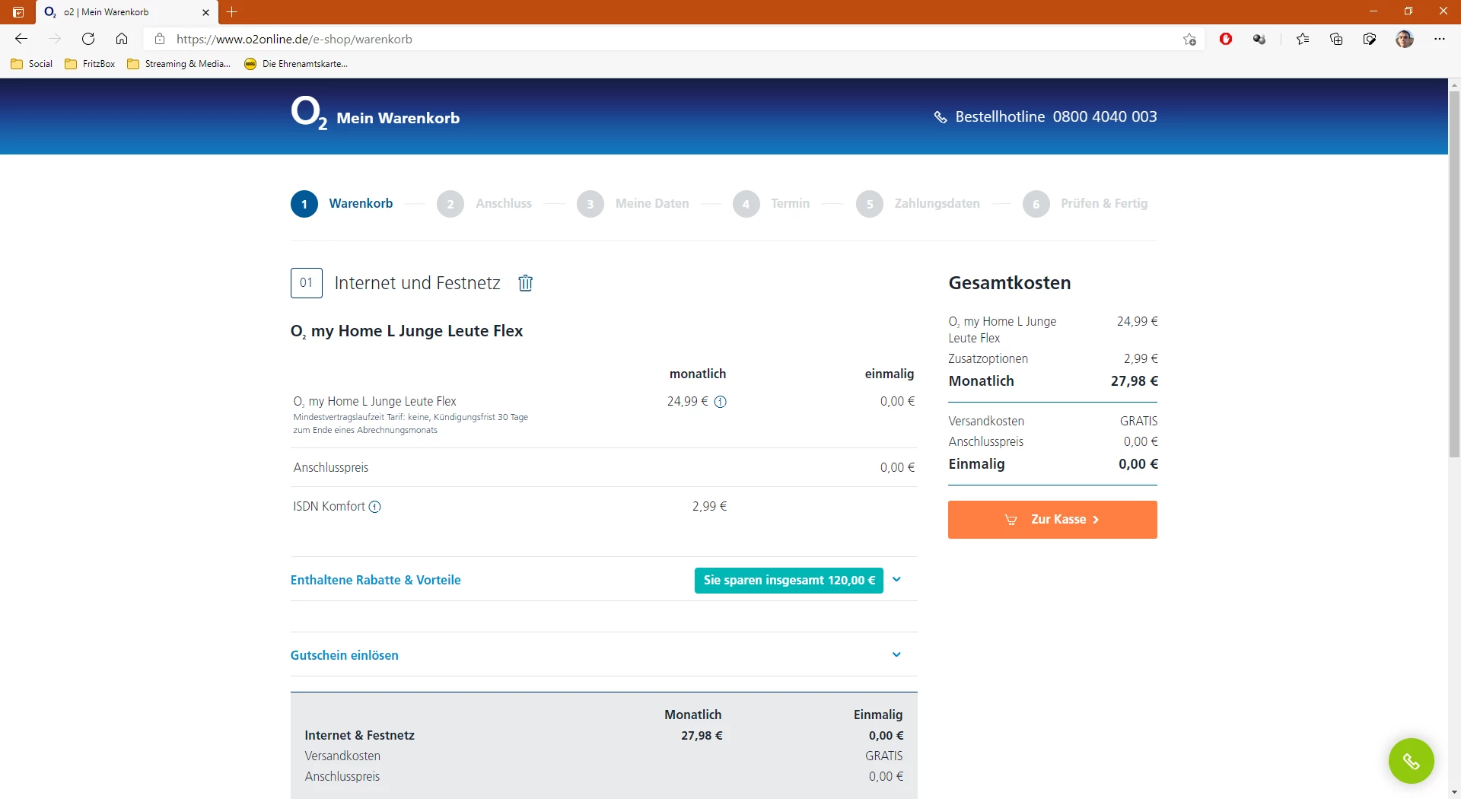This screenshot has width=1461, height=799.
Task: Open Die Ehrenamtskarte bookmark
Action: [296, 64]
